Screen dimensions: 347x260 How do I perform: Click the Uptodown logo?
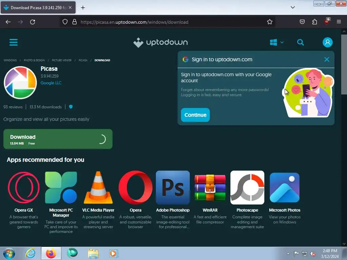click(x=160, y=42)
